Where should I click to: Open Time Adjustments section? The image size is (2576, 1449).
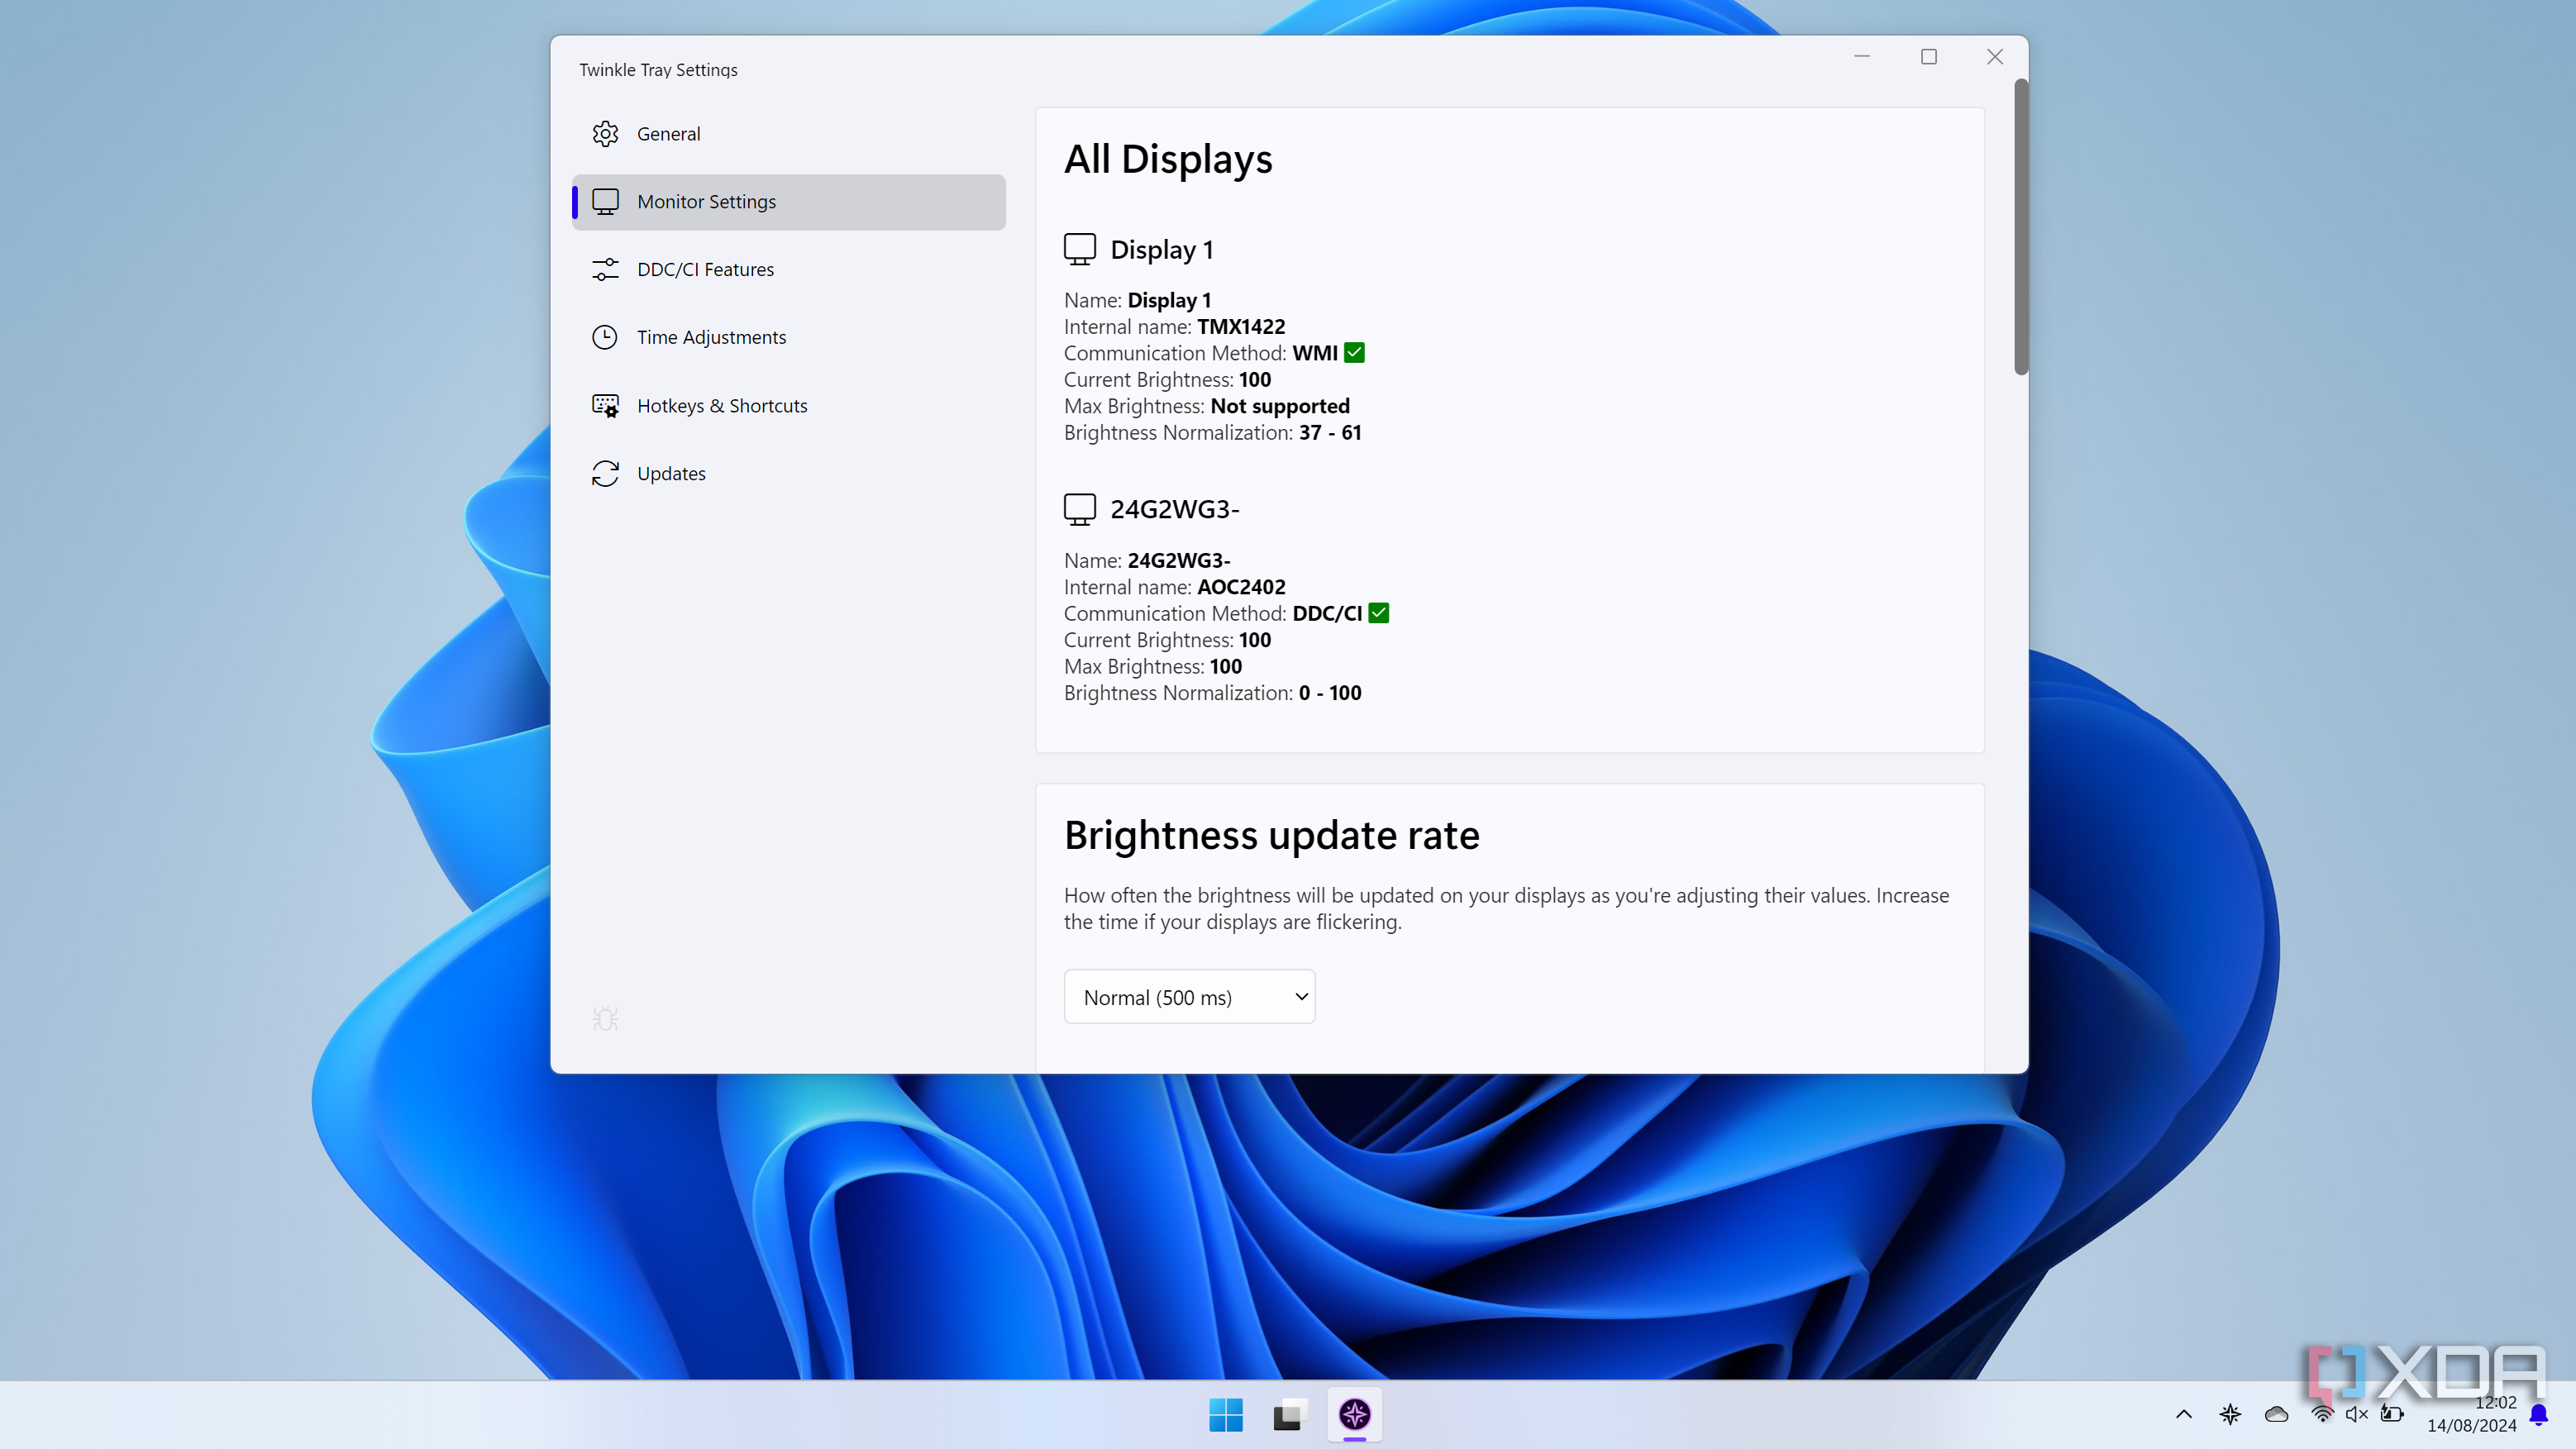788,338
